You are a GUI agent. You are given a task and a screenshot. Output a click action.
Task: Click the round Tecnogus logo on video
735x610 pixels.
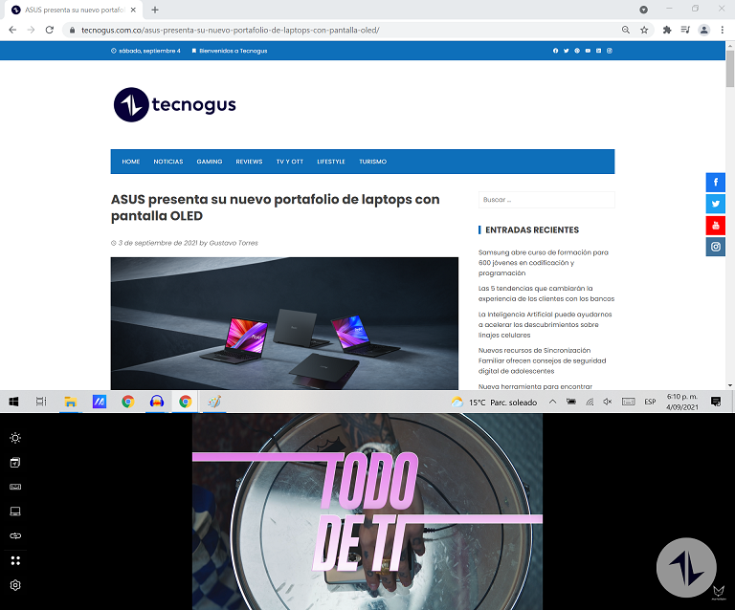click(x=686, y=567)
